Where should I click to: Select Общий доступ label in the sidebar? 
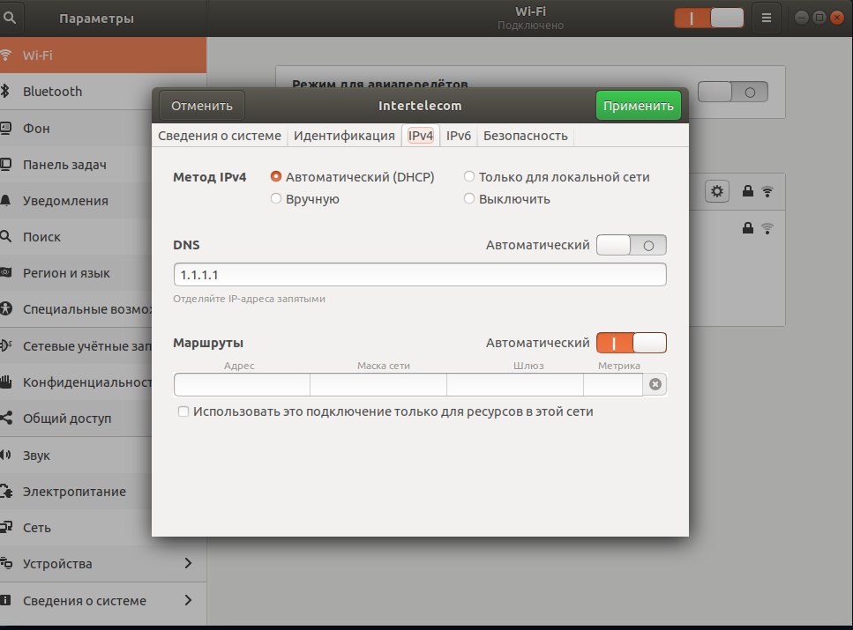point(67,419)
